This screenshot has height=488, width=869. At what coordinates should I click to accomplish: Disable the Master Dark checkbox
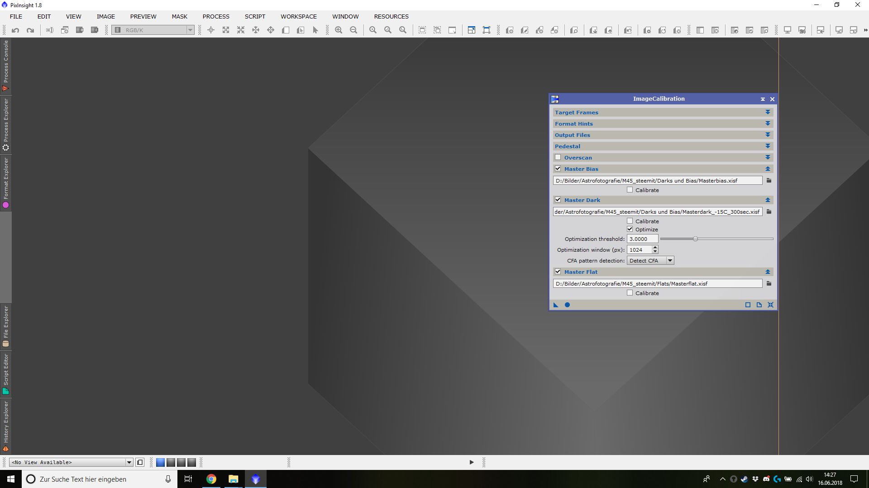558,200
